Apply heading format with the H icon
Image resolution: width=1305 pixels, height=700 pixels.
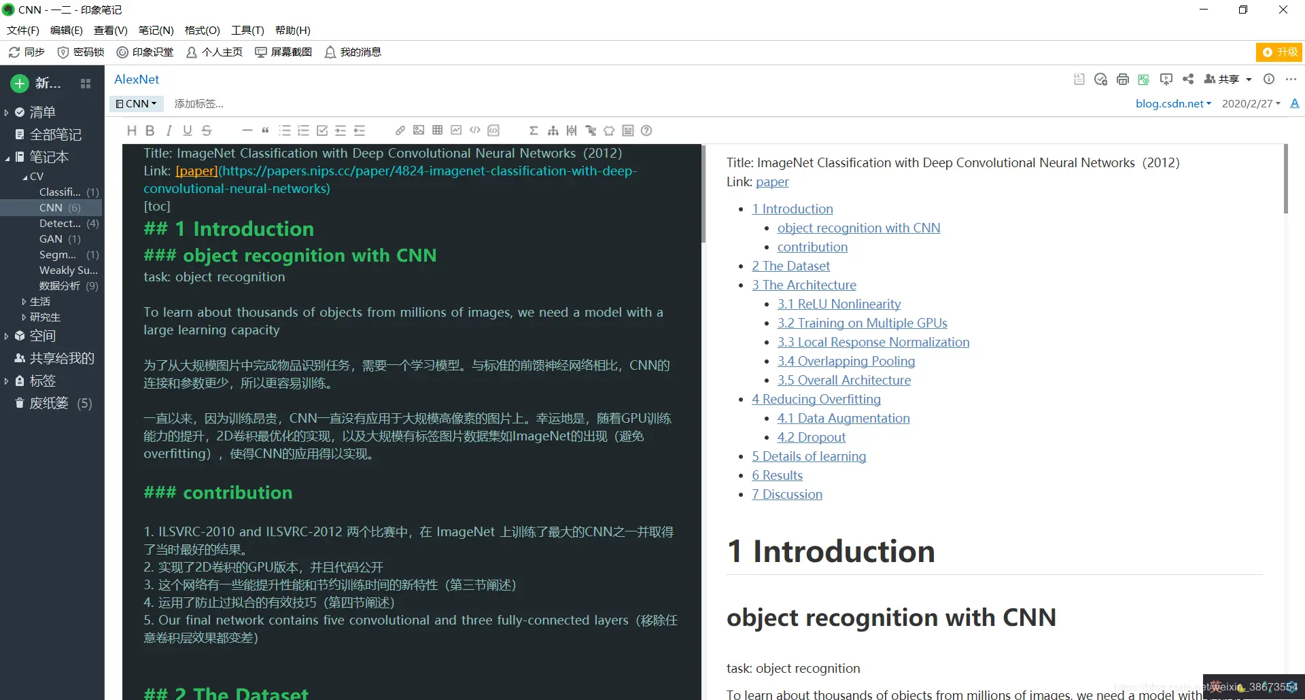point(132,130)
